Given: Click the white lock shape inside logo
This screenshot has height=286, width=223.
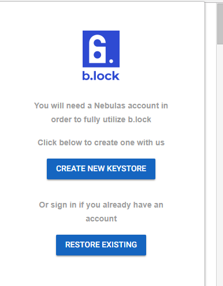Looking at the screenshot, I should pos(97,49).
